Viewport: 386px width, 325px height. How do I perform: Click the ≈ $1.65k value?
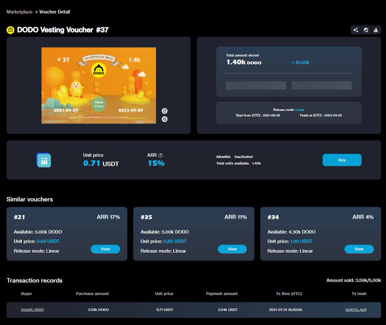click(x=300, y=62)
